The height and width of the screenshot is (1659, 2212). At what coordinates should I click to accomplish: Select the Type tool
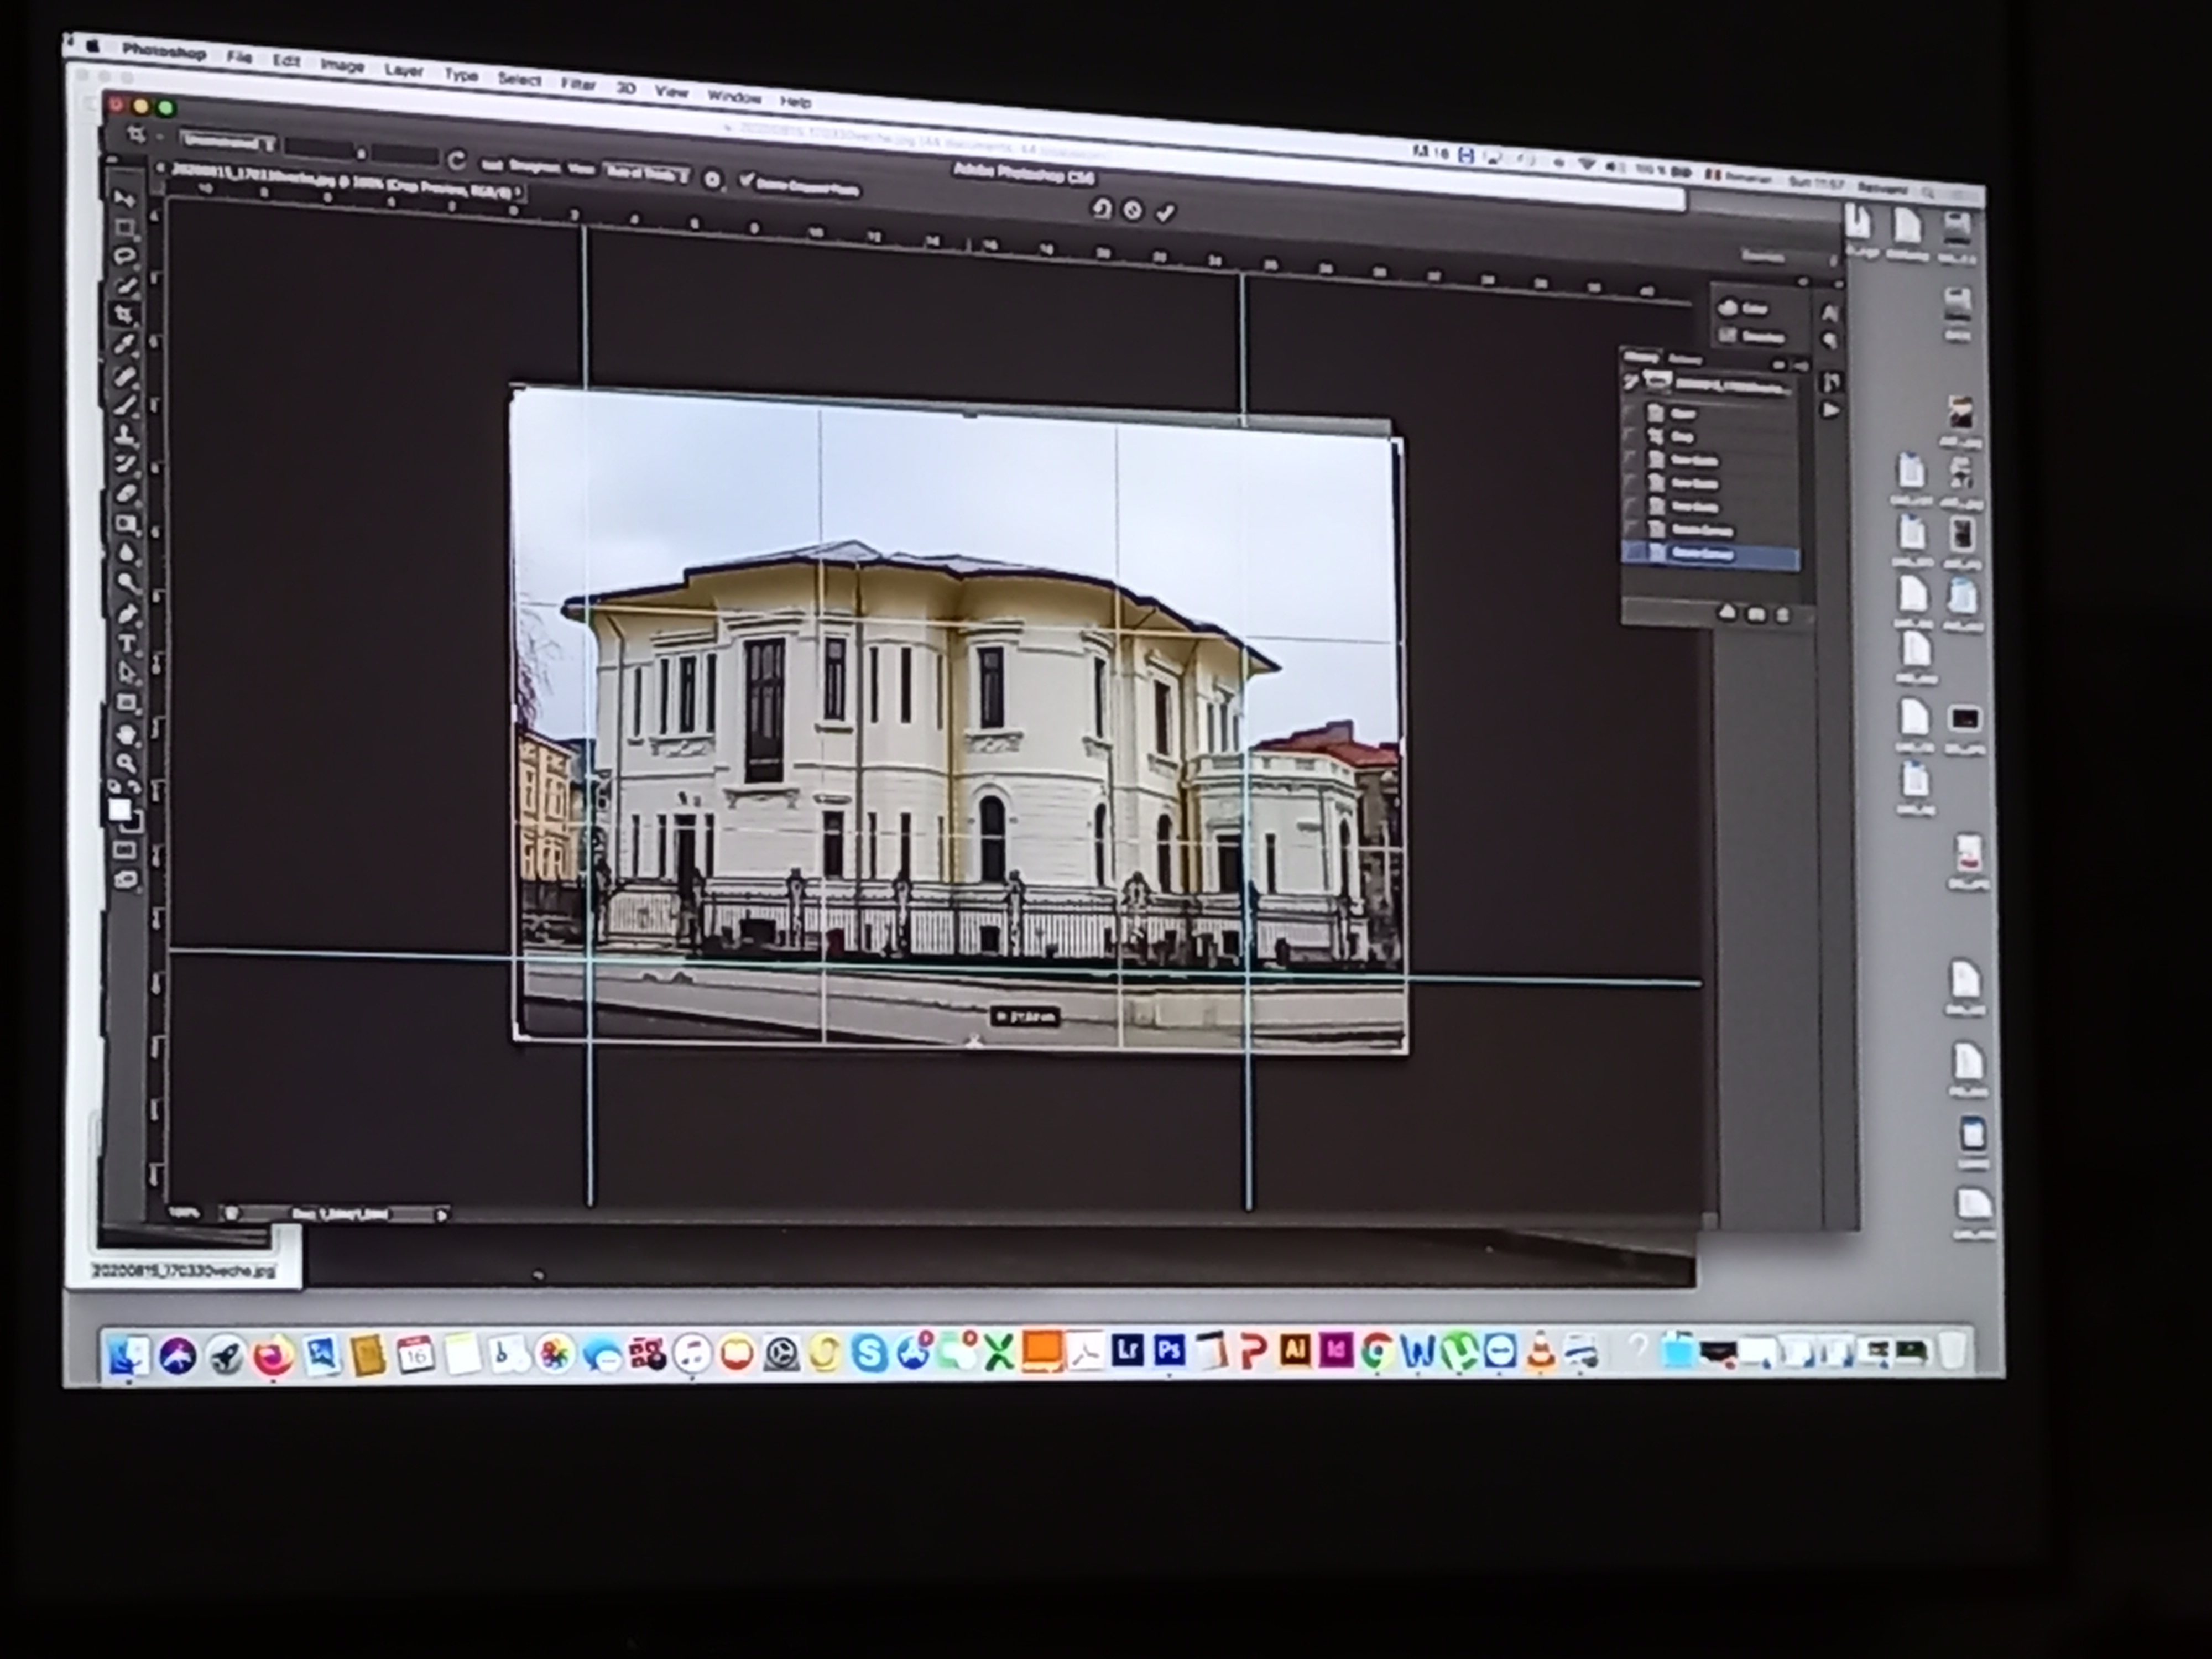(x=127, y=644)
